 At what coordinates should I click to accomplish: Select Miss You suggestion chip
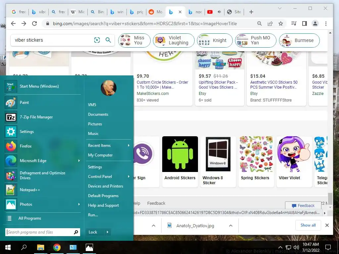click(134, 40)
